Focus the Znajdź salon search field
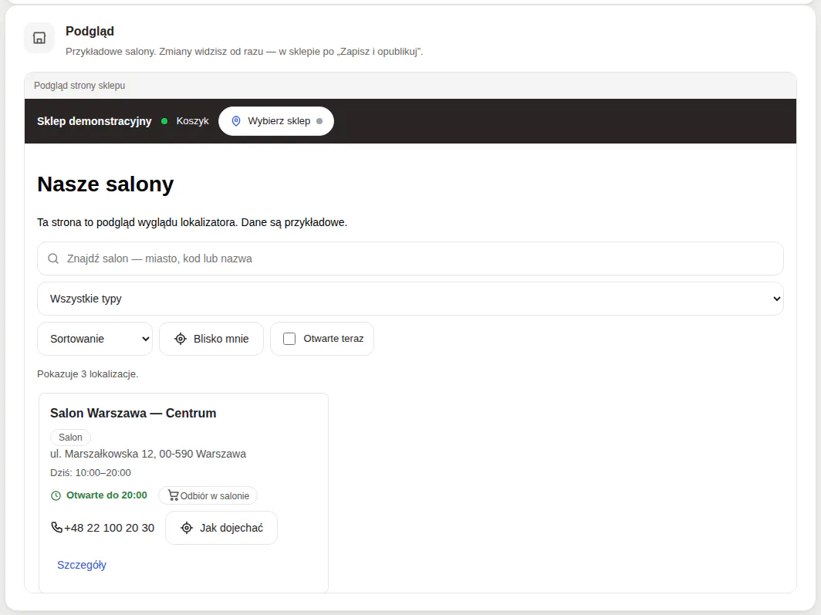The width and height of the screenshot is (821, 615). (410, 259)
